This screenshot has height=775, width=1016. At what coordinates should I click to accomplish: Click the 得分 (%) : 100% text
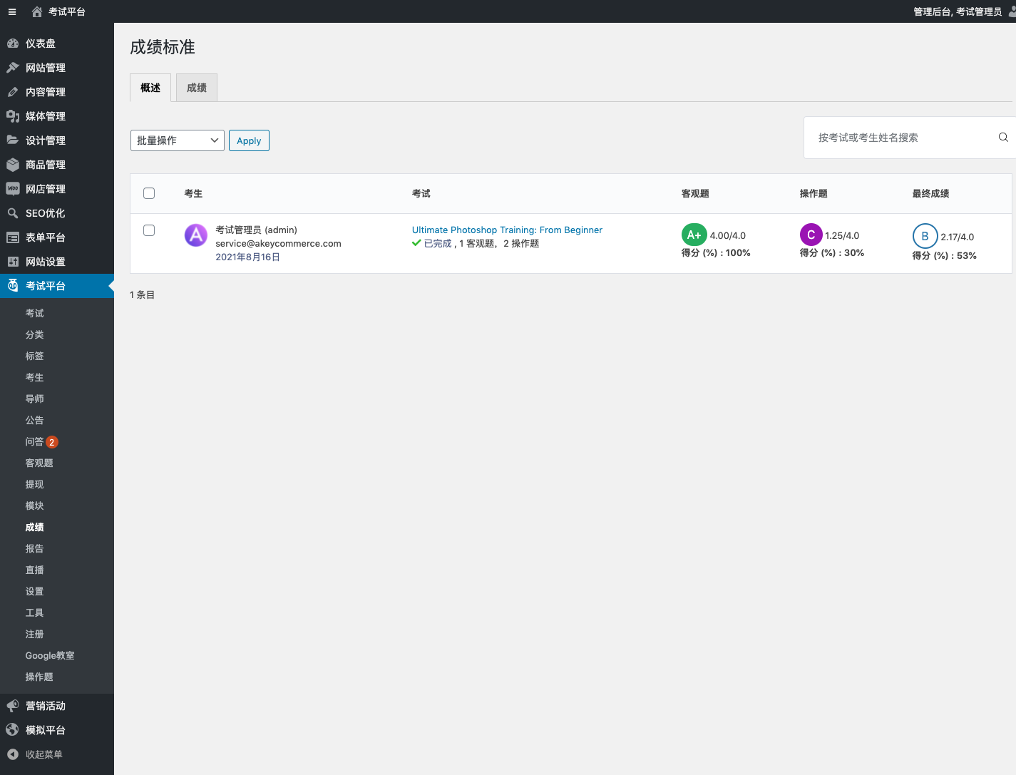(x=716, y=252)
